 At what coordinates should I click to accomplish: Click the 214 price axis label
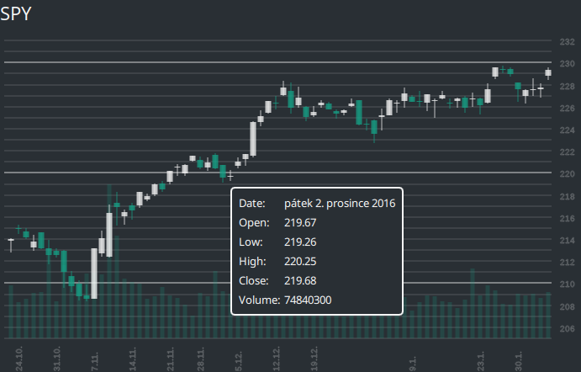pos(567,241)
